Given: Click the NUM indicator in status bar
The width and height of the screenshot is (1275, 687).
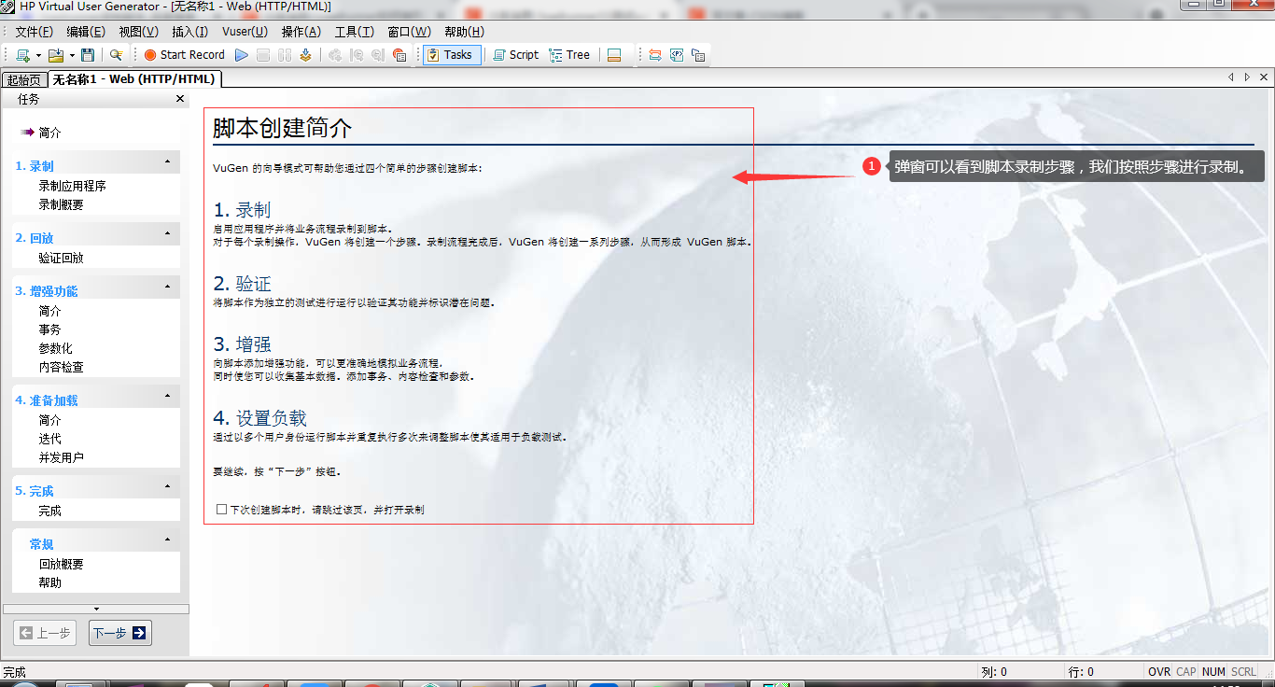Looking at the screenshot, I should (x=1213, y=672).
